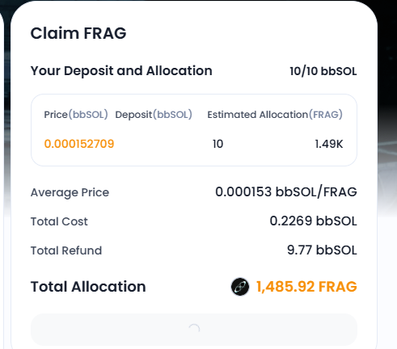Click the Total Allocation label
Screen dimensions: 397x349
[88, 287]
